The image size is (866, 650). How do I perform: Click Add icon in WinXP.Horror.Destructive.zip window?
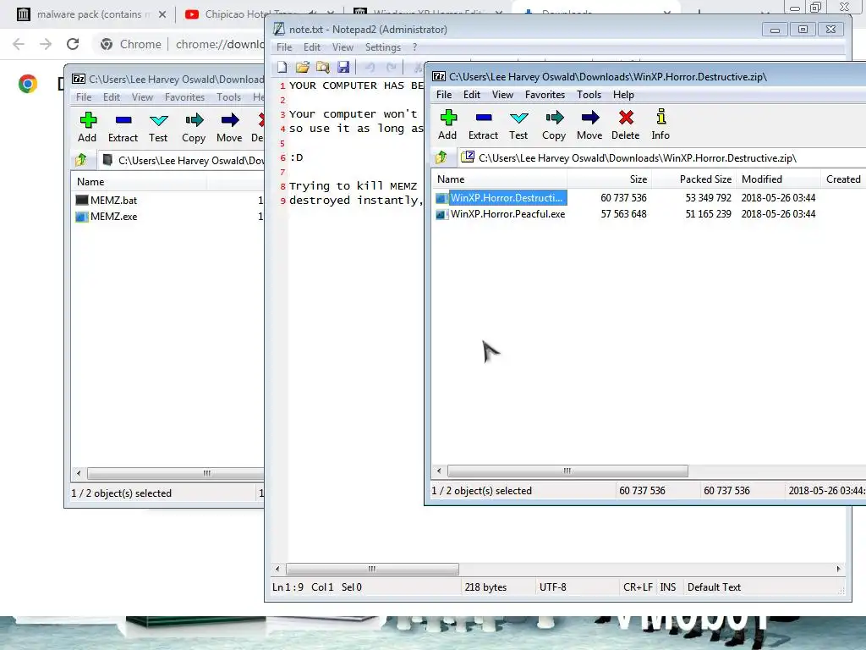[x=448, y=117]
